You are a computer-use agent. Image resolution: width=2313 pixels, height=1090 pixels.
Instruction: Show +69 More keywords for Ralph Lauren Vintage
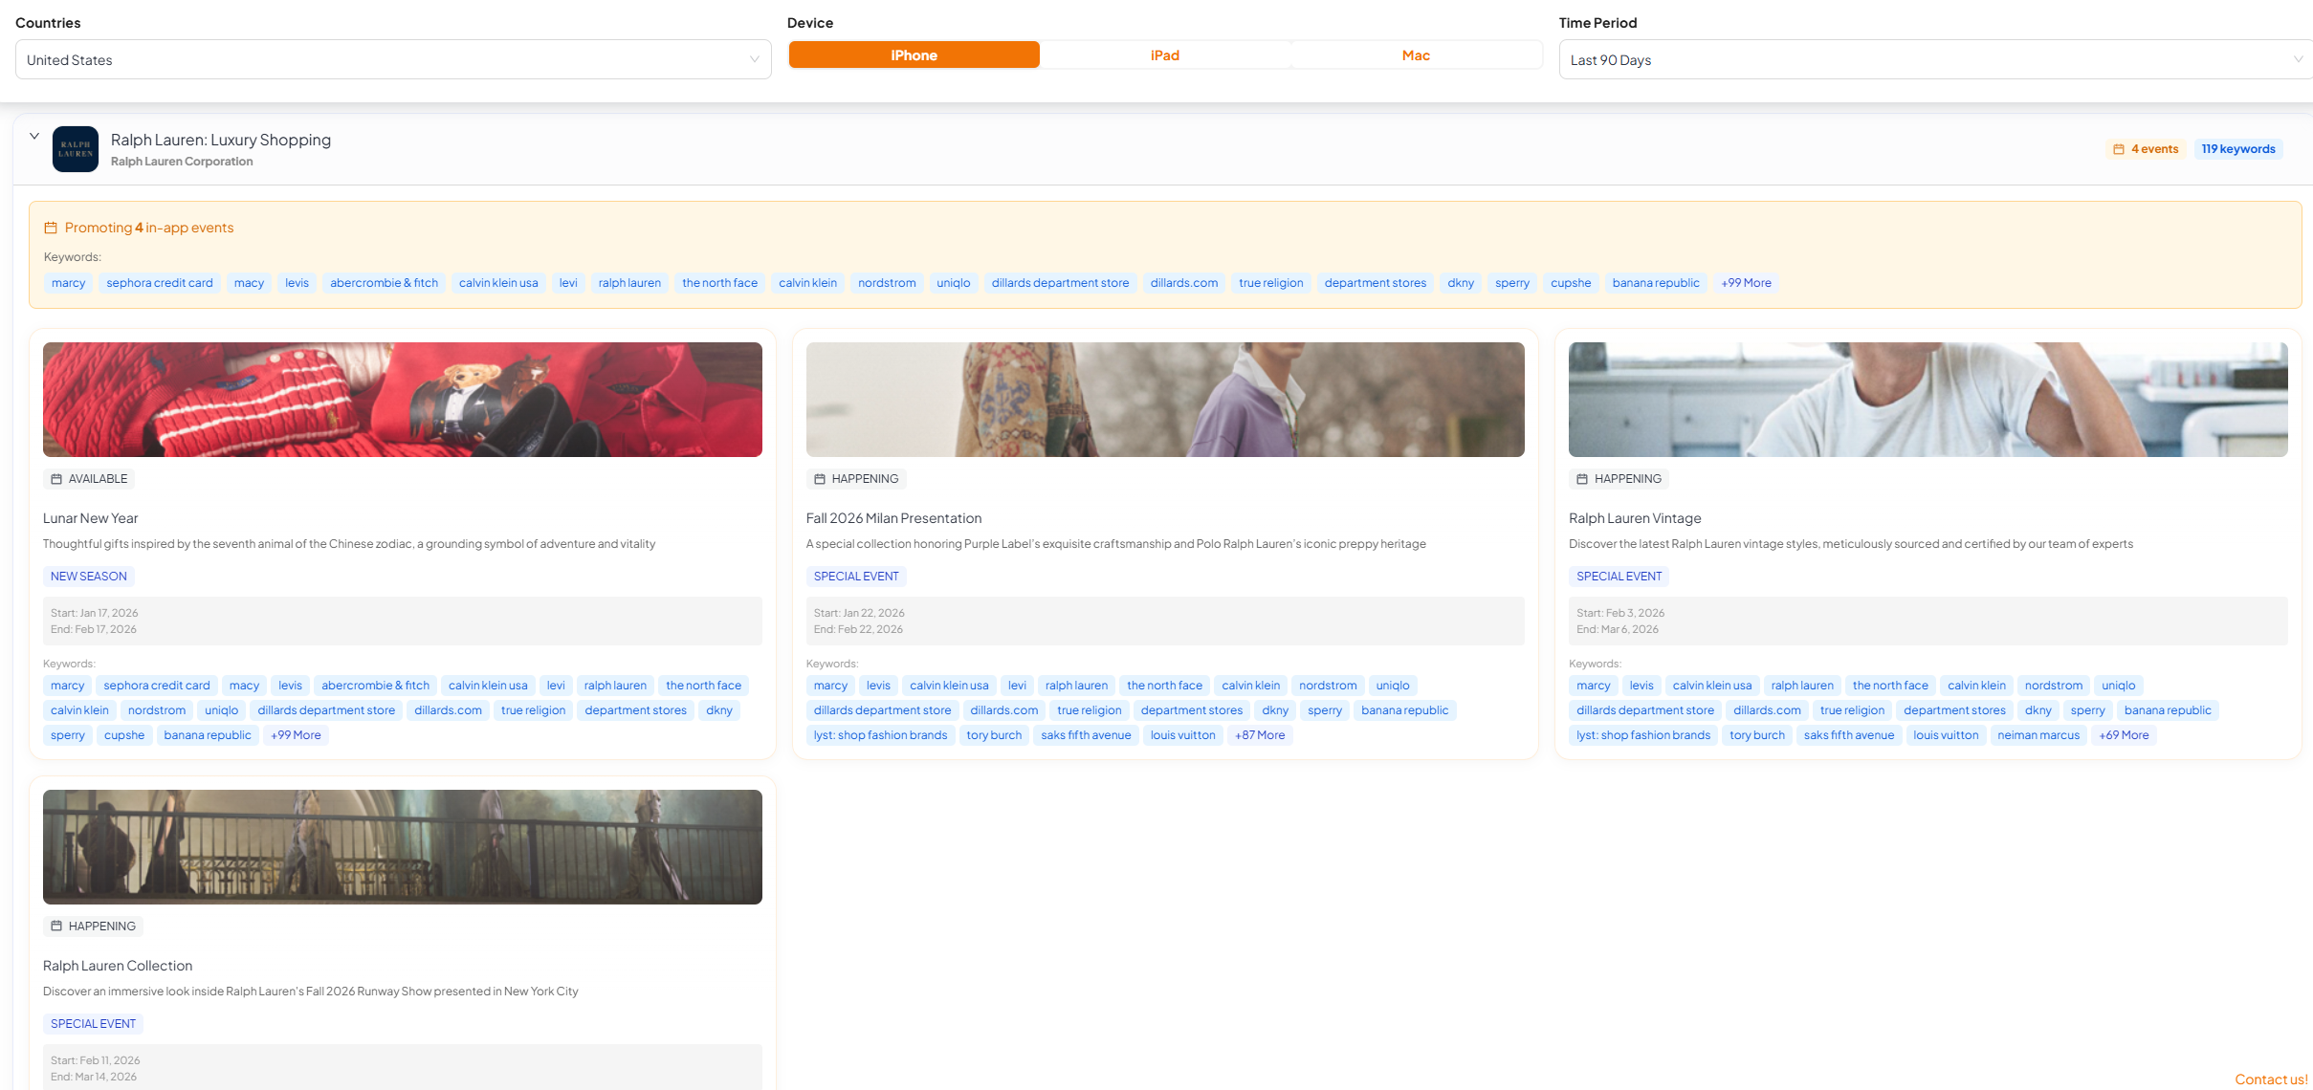coord(2124,735)
